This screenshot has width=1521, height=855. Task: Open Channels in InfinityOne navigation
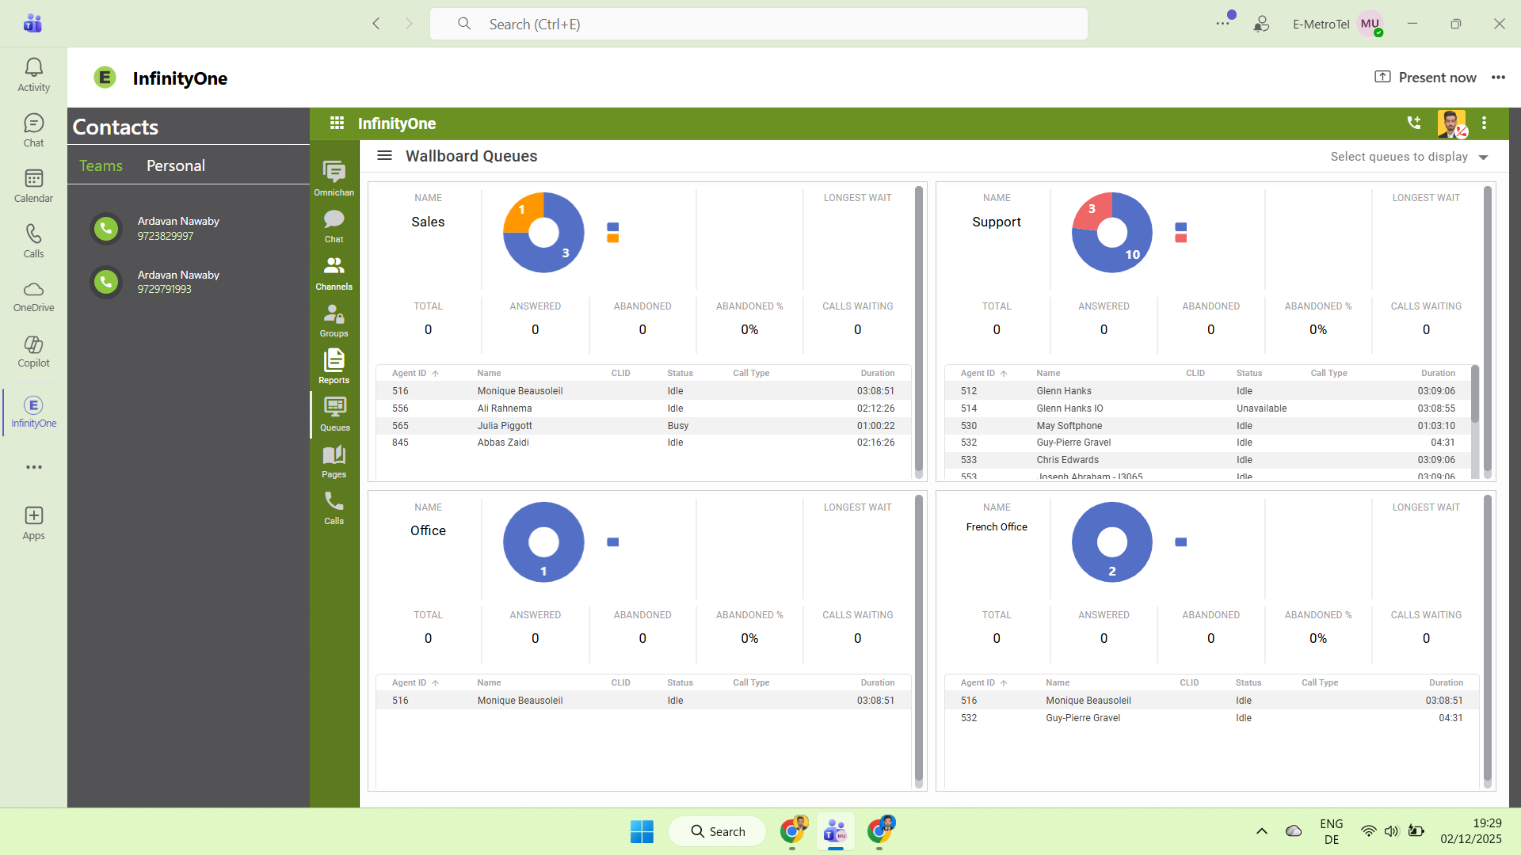(334, 274)
